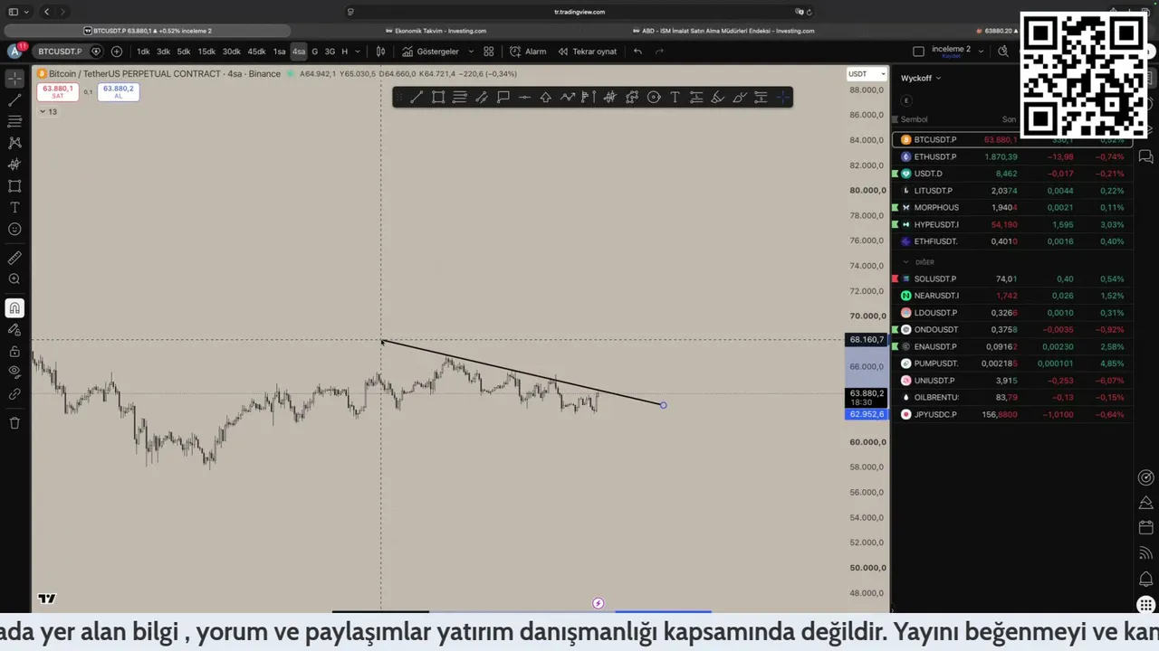Viewport: 1159px width, 651px height.
Task: Select the ruler measure tool
Action: (14, 258)
